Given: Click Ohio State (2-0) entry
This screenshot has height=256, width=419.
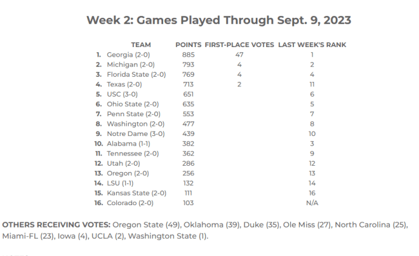Looking at the screenshot, I should (133, 104).
